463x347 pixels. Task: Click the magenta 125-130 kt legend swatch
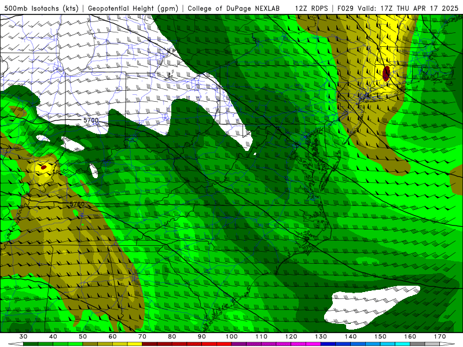pos(313,344)
